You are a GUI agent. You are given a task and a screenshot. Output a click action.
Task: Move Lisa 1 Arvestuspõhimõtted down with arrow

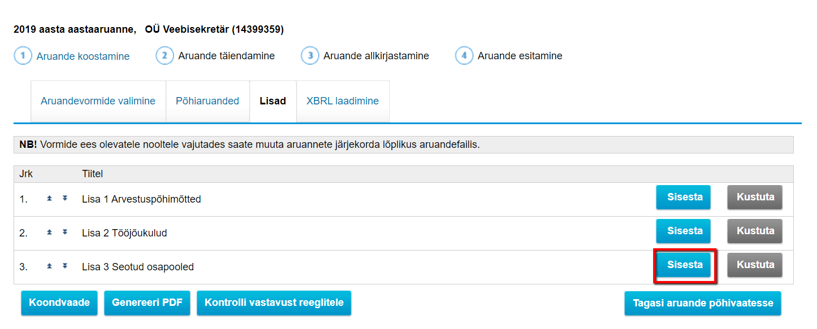[65, 199]
